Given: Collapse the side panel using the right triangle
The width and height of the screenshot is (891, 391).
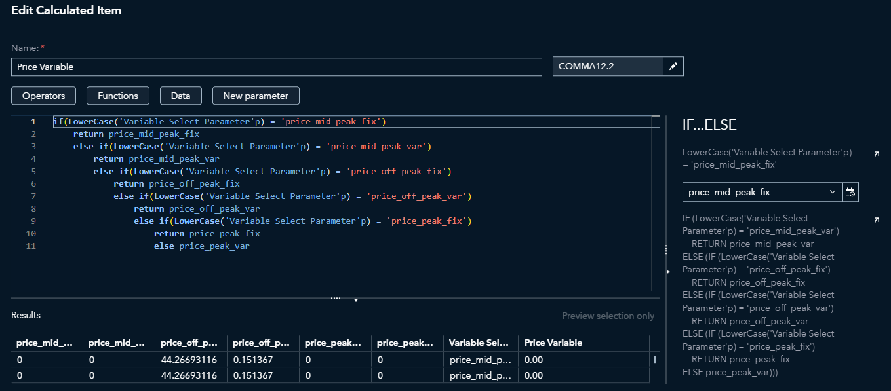Looking at the screenshot, I should pyautogui.click(x=668, y=271).
